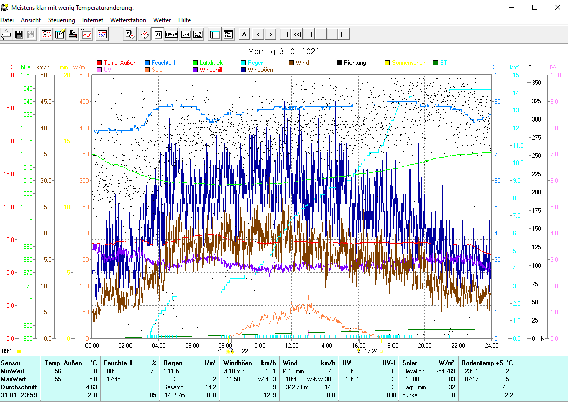
Task: Switch to the JAN-DEC year view
Action: (198, 34)
